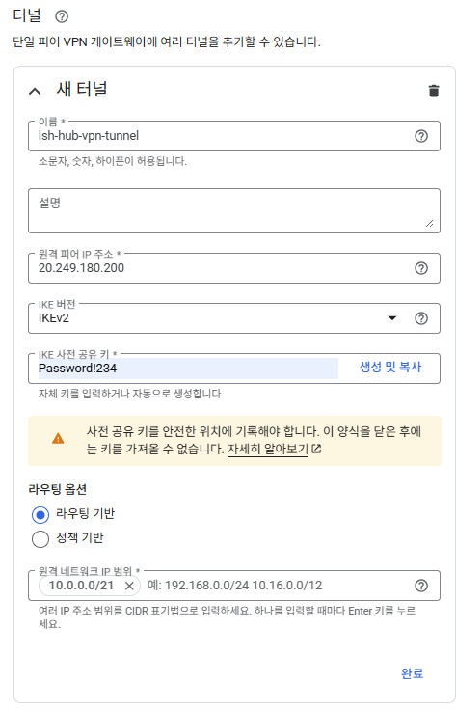Delete the new tunnel with trash icon

pos(434,91)
